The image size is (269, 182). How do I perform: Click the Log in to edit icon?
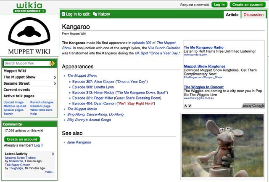tap(63, 14)
